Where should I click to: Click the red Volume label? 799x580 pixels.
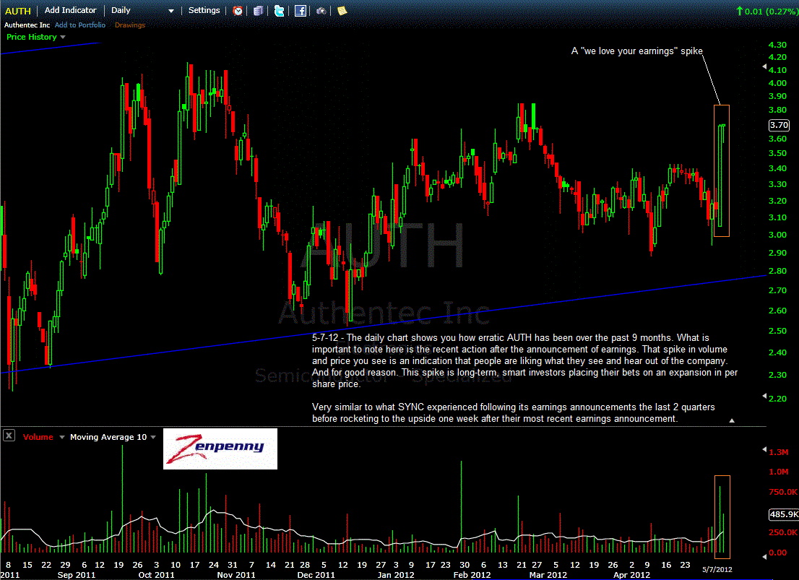38,437
